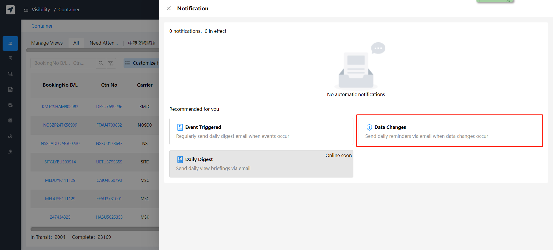
Task: Click the Ctn No column header
Action: click(x=109, y=85)
